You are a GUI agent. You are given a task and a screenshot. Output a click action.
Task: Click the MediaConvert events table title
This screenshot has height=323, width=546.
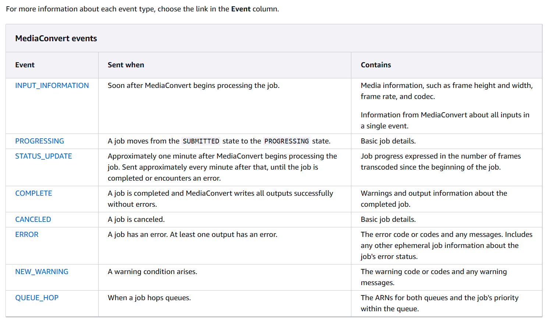click(56, 38)
